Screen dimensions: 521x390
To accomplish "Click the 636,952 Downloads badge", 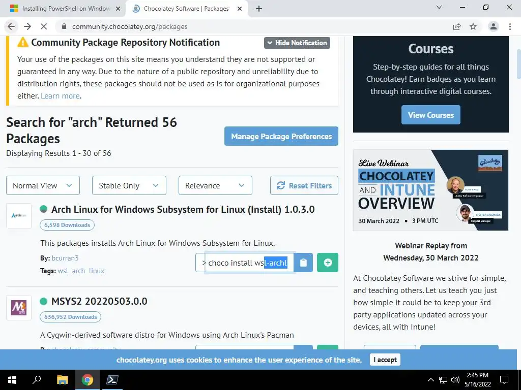I will 70,317.
